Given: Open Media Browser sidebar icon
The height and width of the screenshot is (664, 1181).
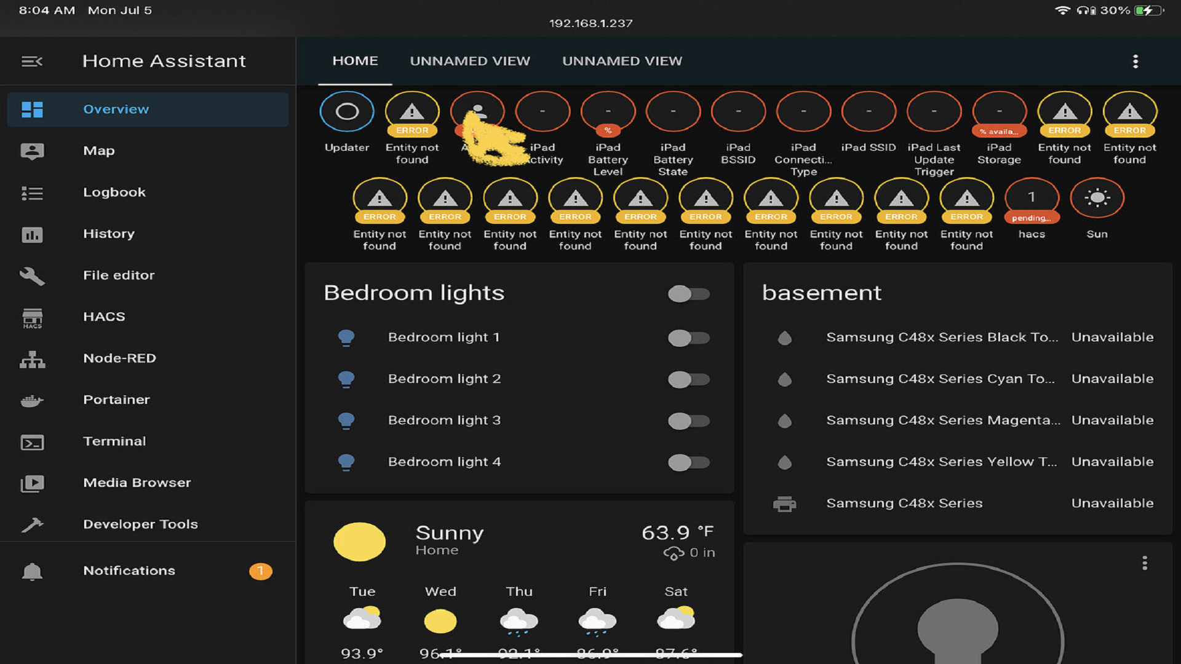Looking at the screenshot, I should (32, 483).
